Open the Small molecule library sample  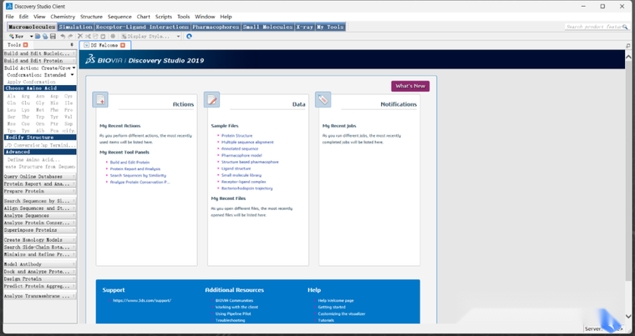pyautogui.click(x=241, y=175)
